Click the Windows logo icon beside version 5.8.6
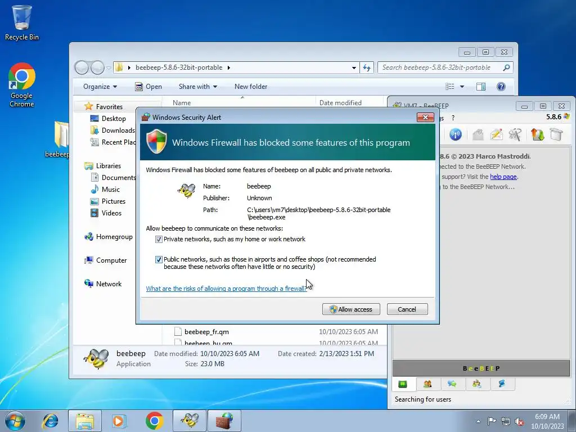Image resolution: width=576 pixels, height=432 pixels. tap(566, 116)
